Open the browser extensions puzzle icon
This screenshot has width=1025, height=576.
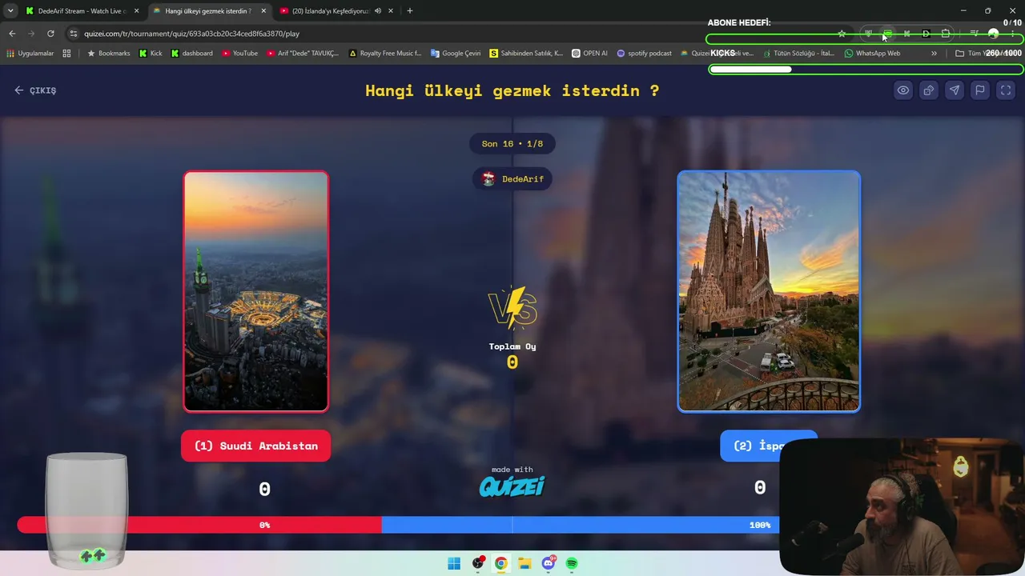946,34
